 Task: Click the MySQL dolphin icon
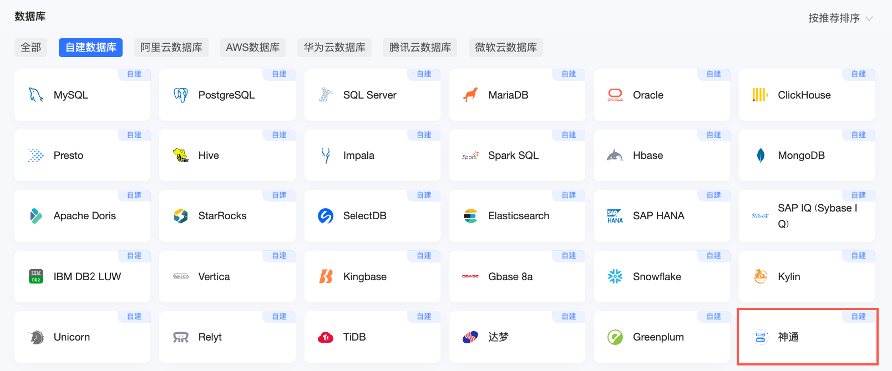[x=36, y=95]
